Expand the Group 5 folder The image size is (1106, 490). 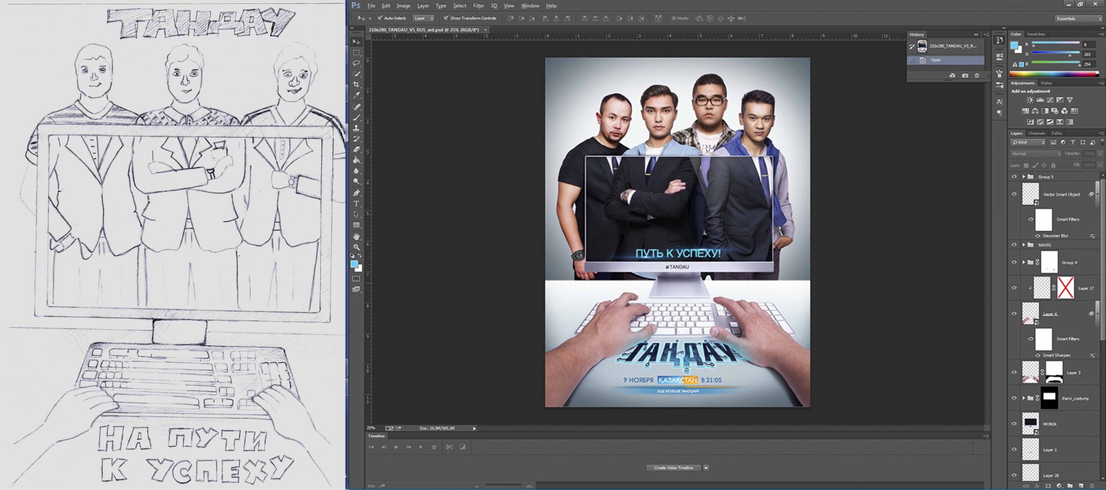tap(1024, 176)
